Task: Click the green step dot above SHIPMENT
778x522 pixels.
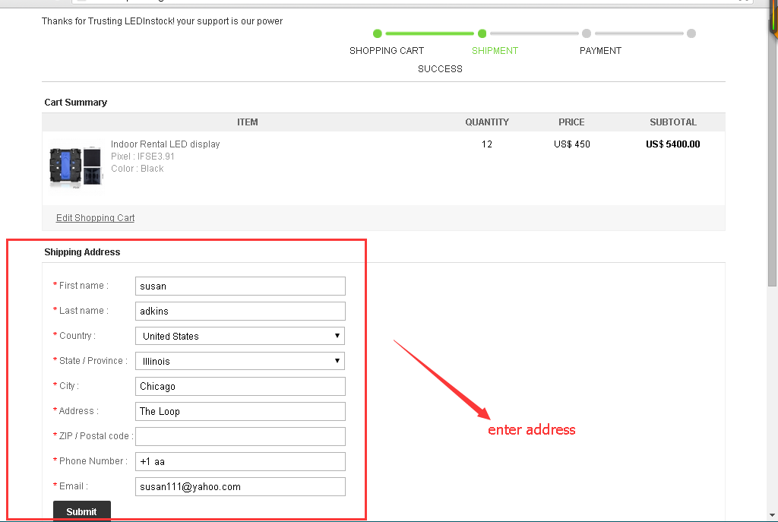Action: coord(482,33)
